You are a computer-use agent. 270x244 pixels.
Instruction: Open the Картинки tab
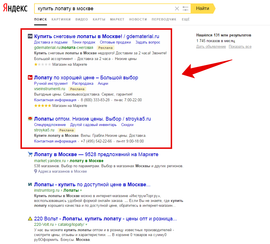pyautogui.click(x=61, y=19)
